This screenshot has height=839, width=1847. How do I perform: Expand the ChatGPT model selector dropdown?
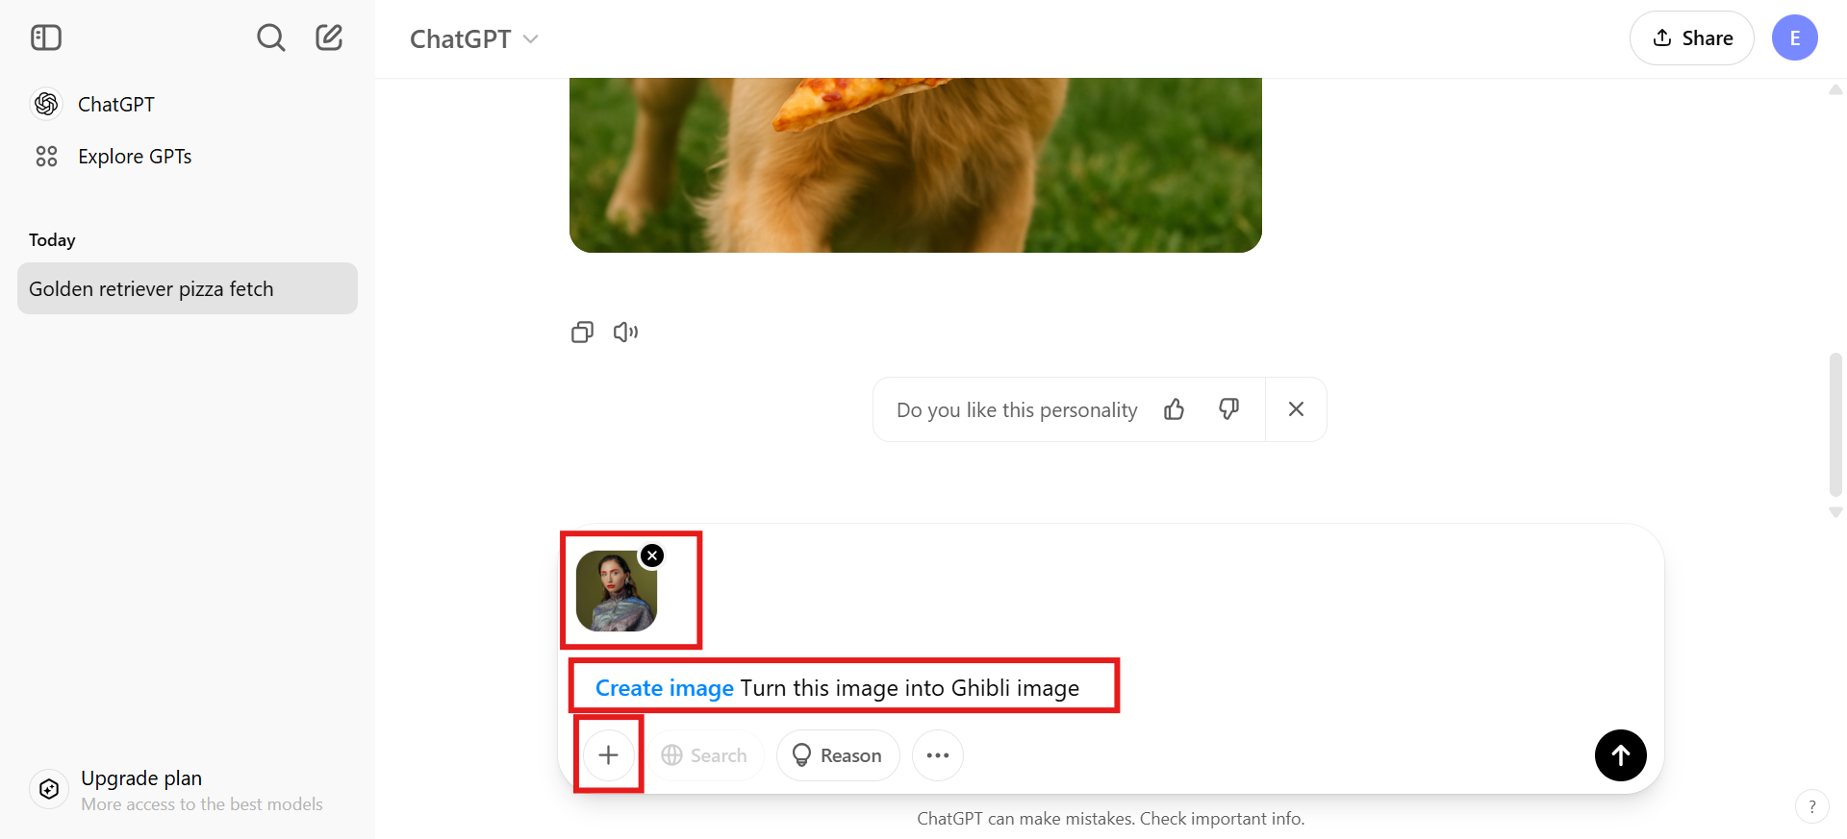[x=474, y=38]
